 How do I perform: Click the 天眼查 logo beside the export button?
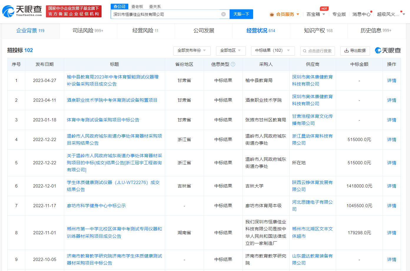(x=388, y=51)
